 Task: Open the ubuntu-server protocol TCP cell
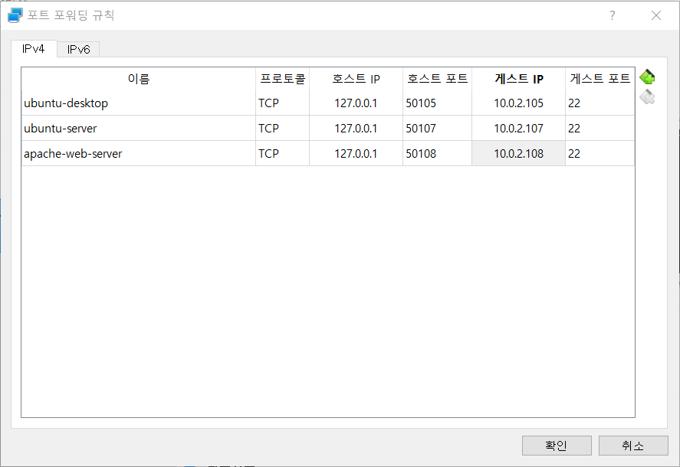(282, 128)
